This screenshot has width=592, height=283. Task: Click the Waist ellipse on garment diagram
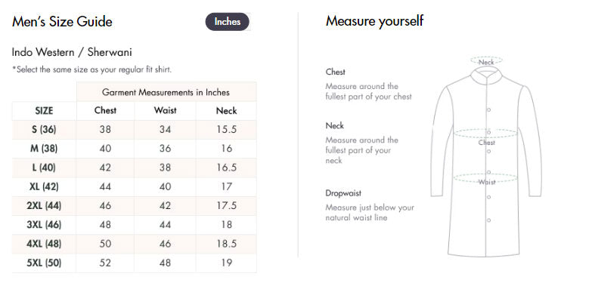[x=485, y=178]
